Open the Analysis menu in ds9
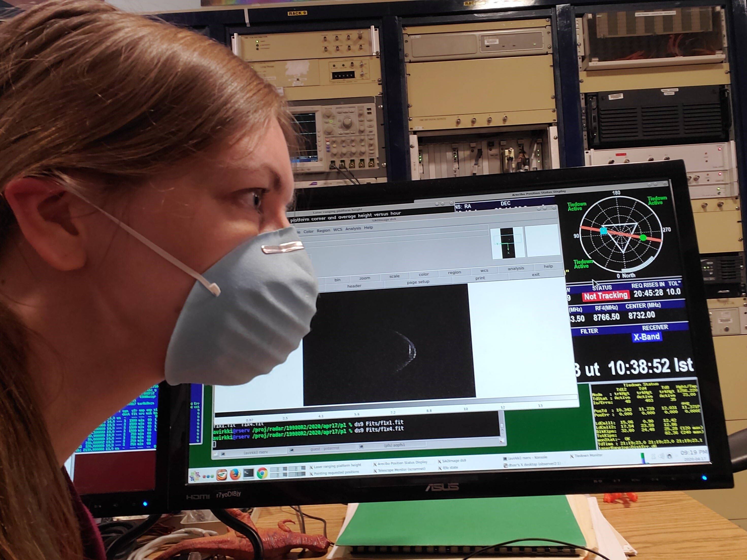This screenshot has width=747, height=560. pos(353,229)
